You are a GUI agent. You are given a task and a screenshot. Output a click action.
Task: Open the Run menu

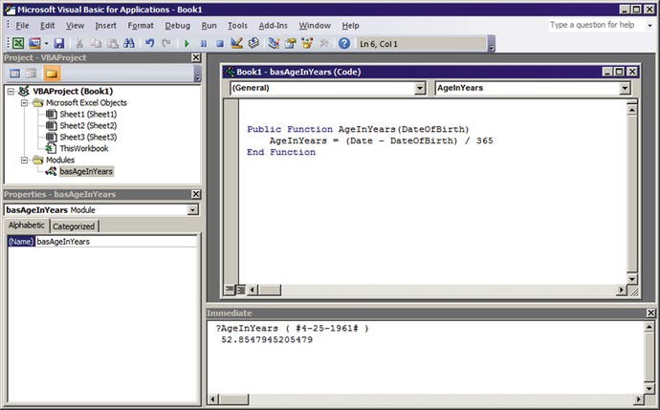tap(209, 26)
